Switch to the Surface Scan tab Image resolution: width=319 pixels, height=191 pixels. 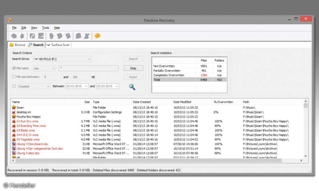coord(58,45)
